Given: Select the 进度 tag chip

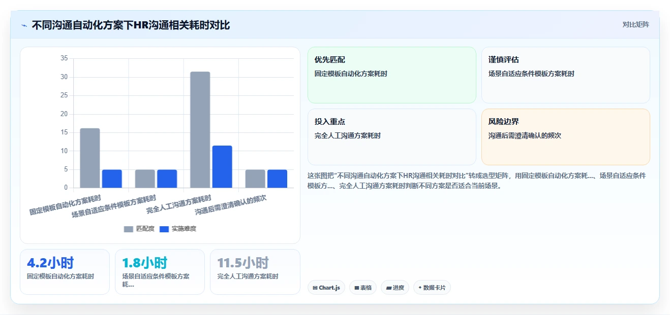Looking at the screenshot, I should (x=395, y=288).
